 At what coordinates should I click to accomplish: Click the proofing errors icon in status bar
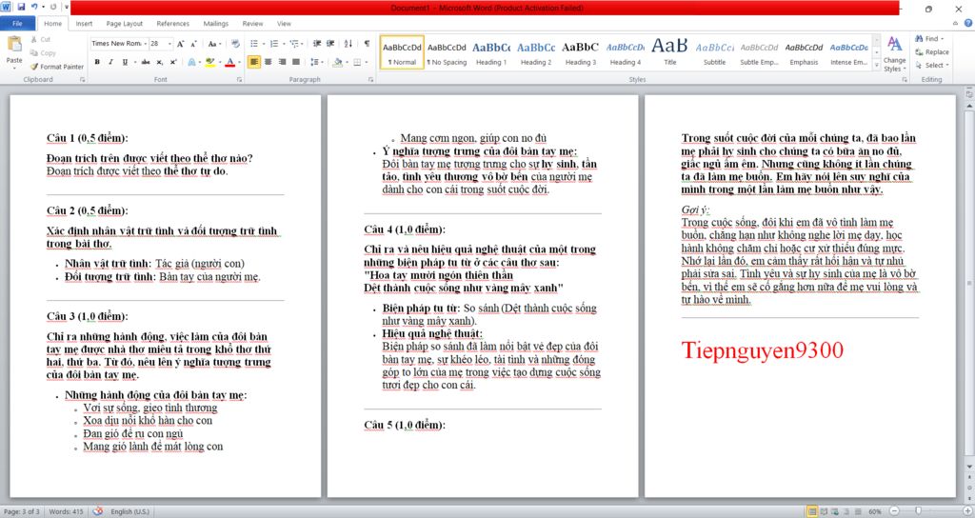[98, 511]
